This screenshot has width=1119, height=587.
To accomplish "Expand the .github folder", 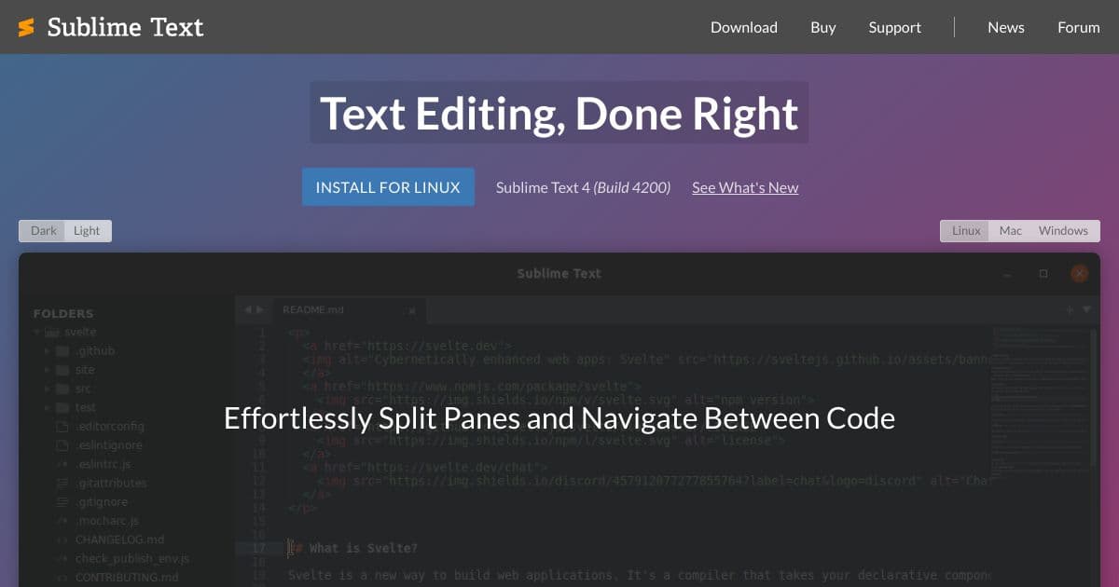I will point(47,351).
